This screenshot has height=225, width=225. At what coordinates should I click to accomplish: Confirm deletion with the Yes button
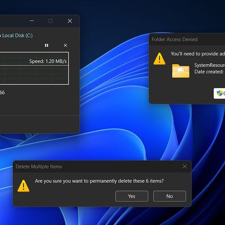131,196
